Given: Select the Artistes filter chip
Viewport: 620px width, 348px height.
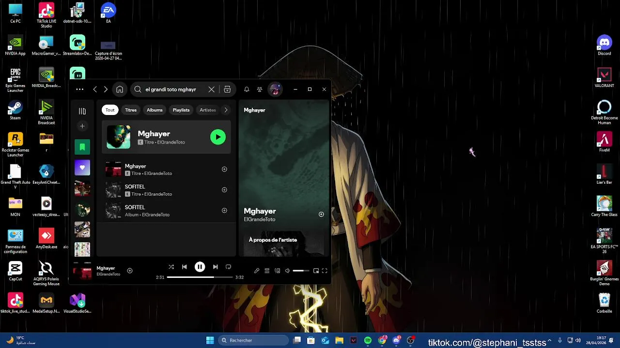Looking at the screenshot, I should (208, 110).
